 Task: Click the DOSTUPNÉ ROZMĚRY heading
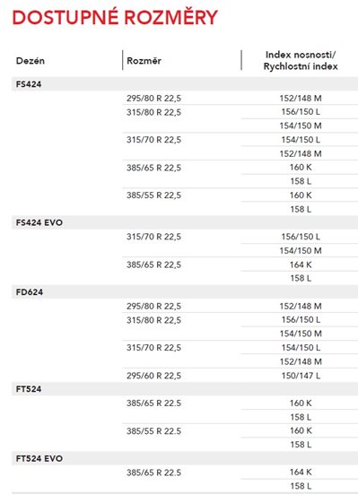click(x=115, y=17)
